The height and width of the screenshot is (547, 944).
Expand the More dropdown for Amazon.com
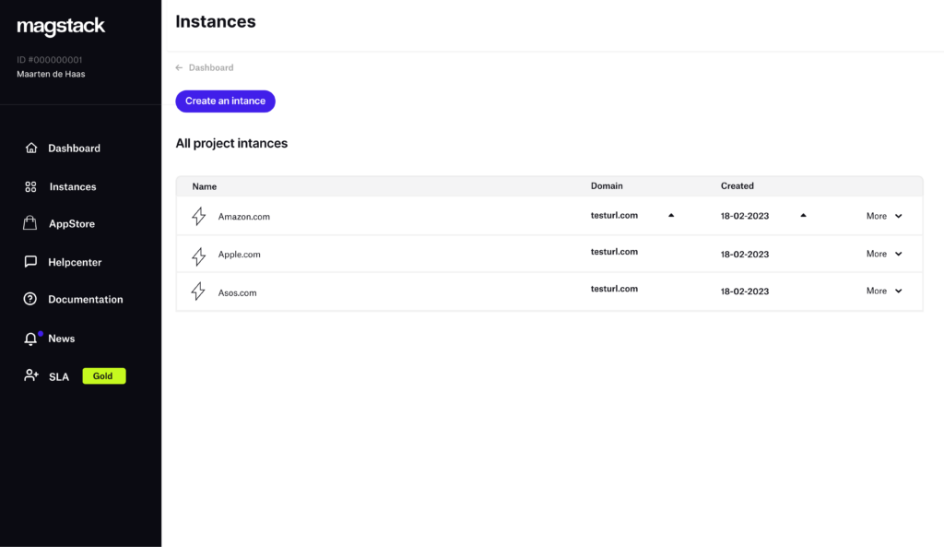coord(884,217)
